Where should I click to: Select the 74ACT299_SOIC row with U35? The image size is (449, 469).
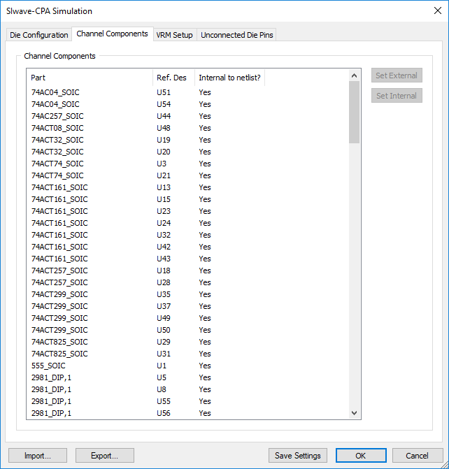[x=187, y=295]
